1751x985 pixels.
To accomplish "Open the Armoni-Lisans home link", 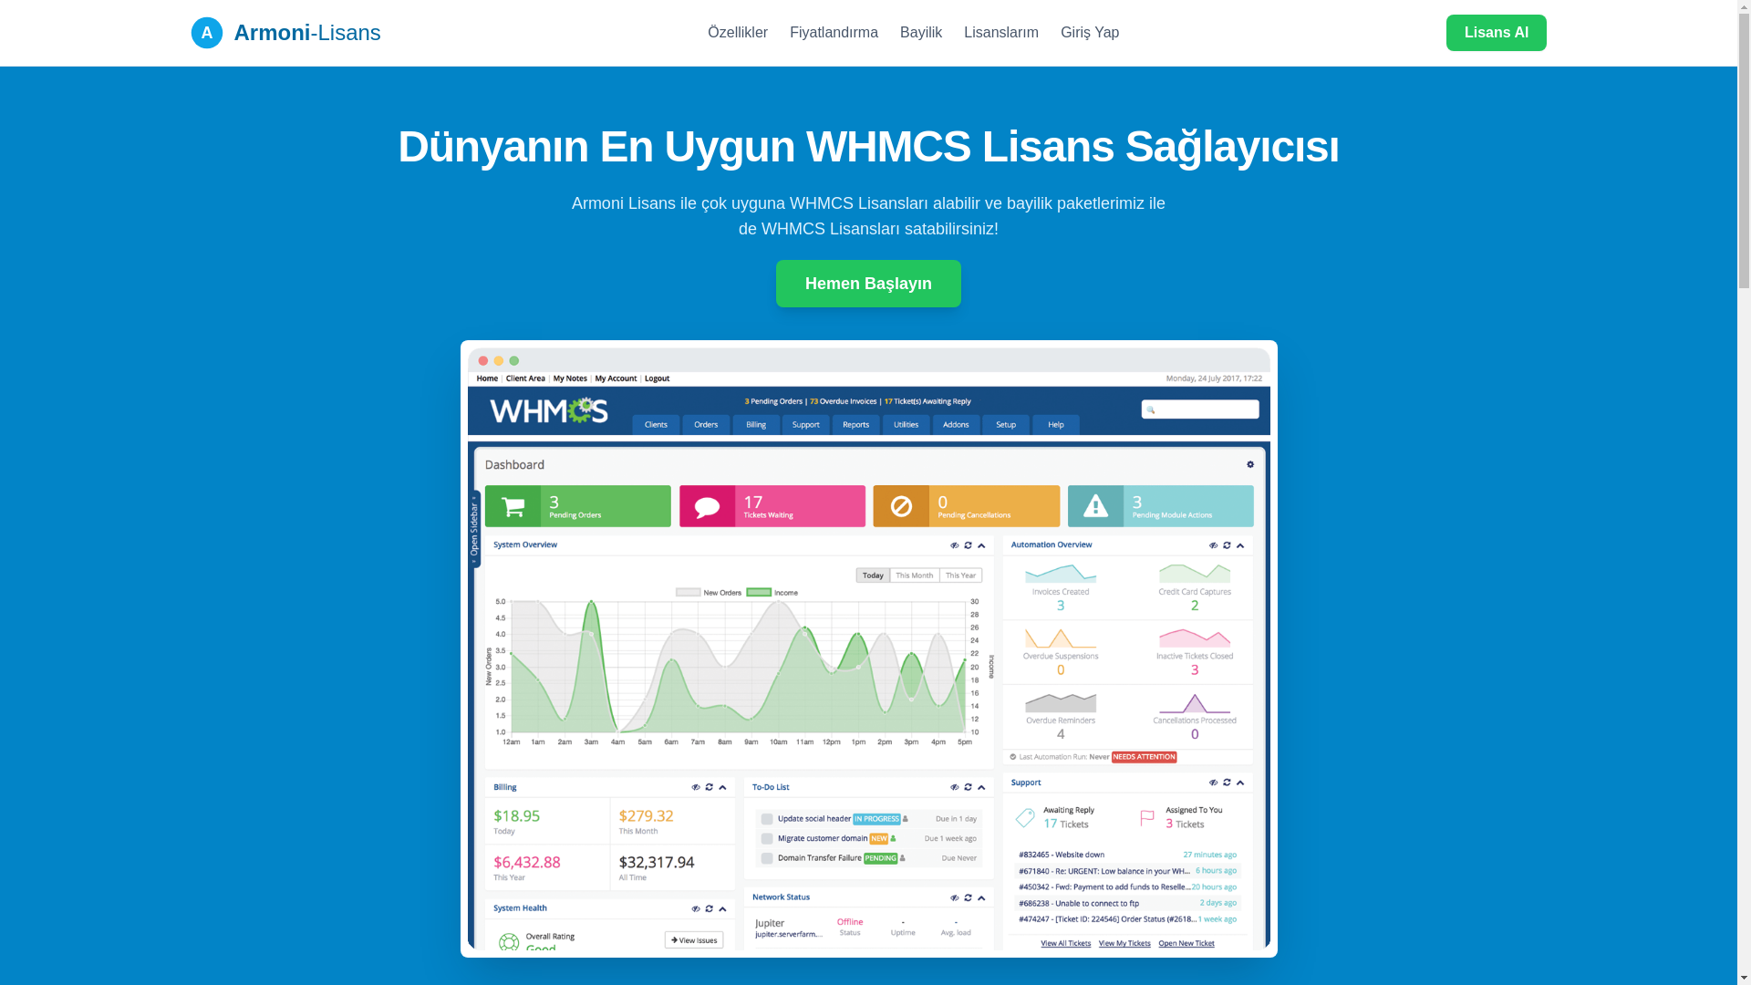I will pyautogui.click(x=286, y=33).
